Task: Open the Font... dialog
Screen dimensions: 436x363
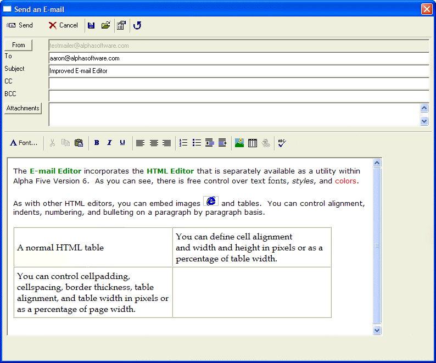Action: [24, 143]
